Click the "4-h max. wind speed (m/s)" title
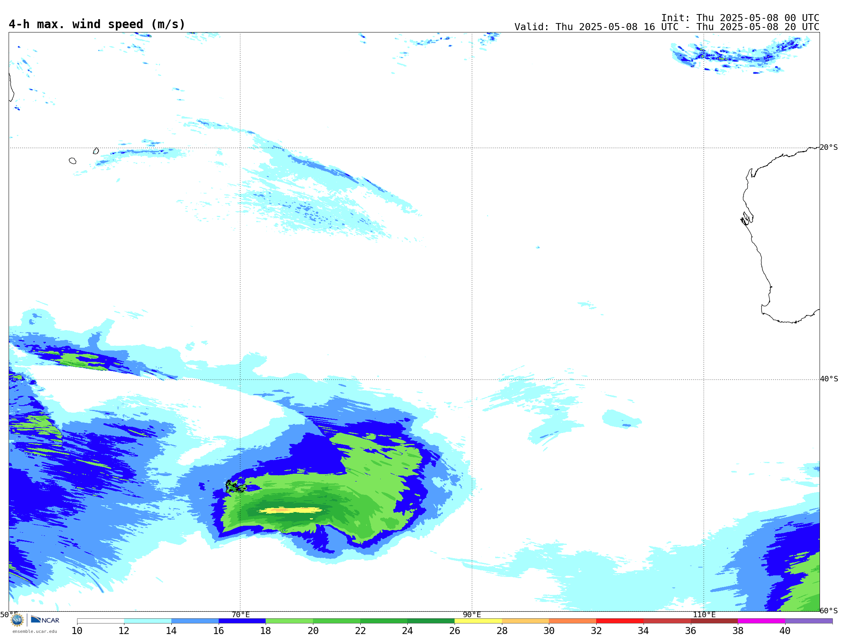Image resolution: width=845 pixels, height=636 pixels. tap(97, 24)
